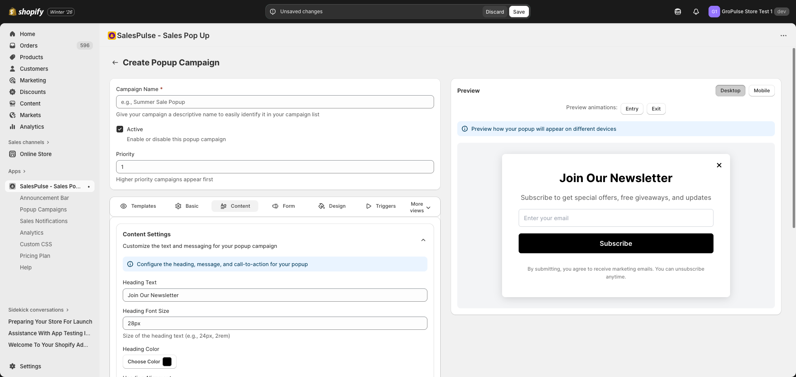The height and width of the screenshot is (377, 796).
Task: Open the Triggers tab
Action: 381,206
